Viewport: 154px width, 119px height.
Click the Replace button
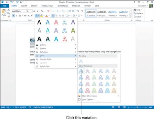[x=138, y=13]
